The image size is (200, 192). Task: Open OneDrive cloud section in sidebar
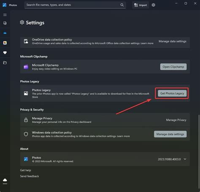click(x=5, y=33)
